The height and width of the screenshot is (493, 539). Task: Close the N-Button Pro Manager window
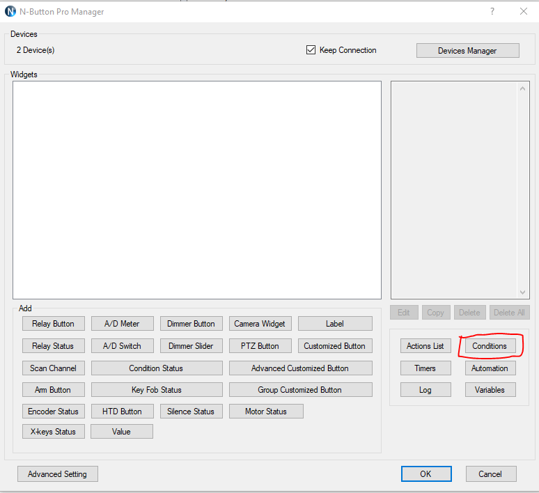click(x=524, y=11)
